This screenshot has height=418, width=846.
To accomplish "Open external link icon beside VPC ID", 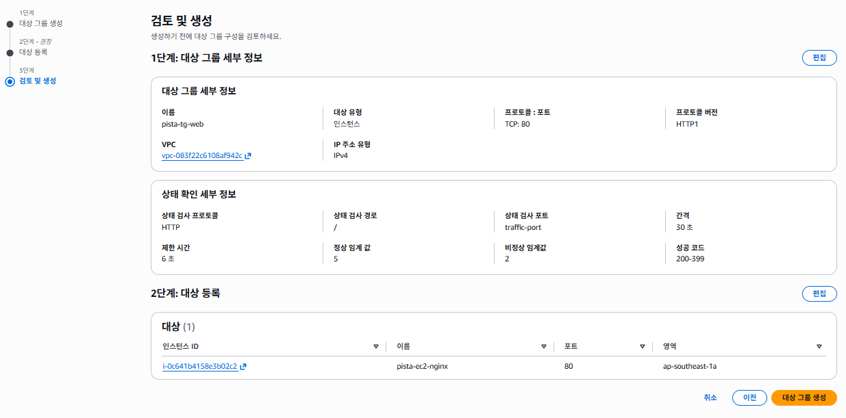I will tap(248, 156).
